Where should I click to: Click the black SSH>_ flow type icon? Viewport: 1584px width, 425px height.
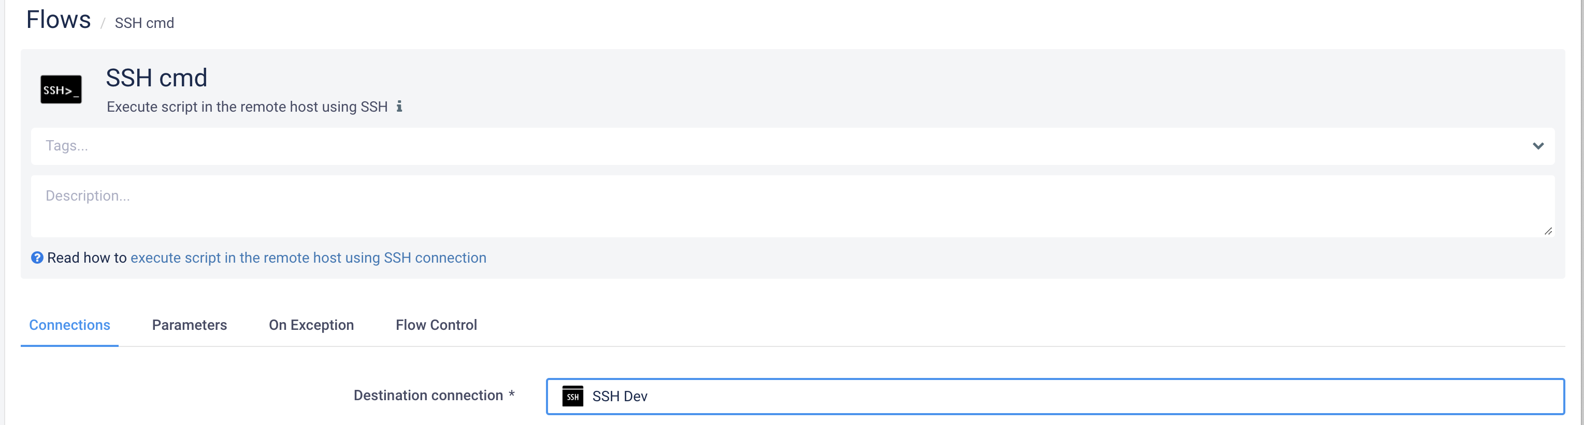click(61, 89)
